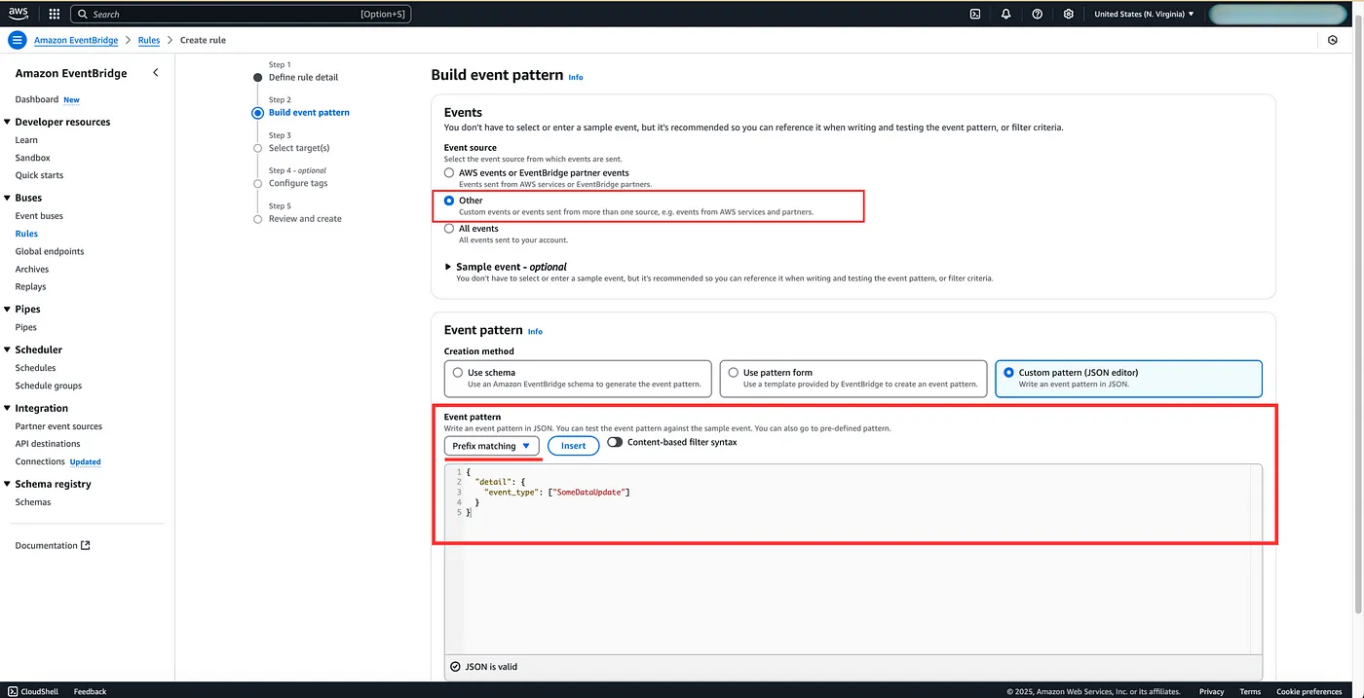The height and width of the screenshot is (698, 1364).
Task: Open API destinations in sidebar
Action: click(48, 444)
